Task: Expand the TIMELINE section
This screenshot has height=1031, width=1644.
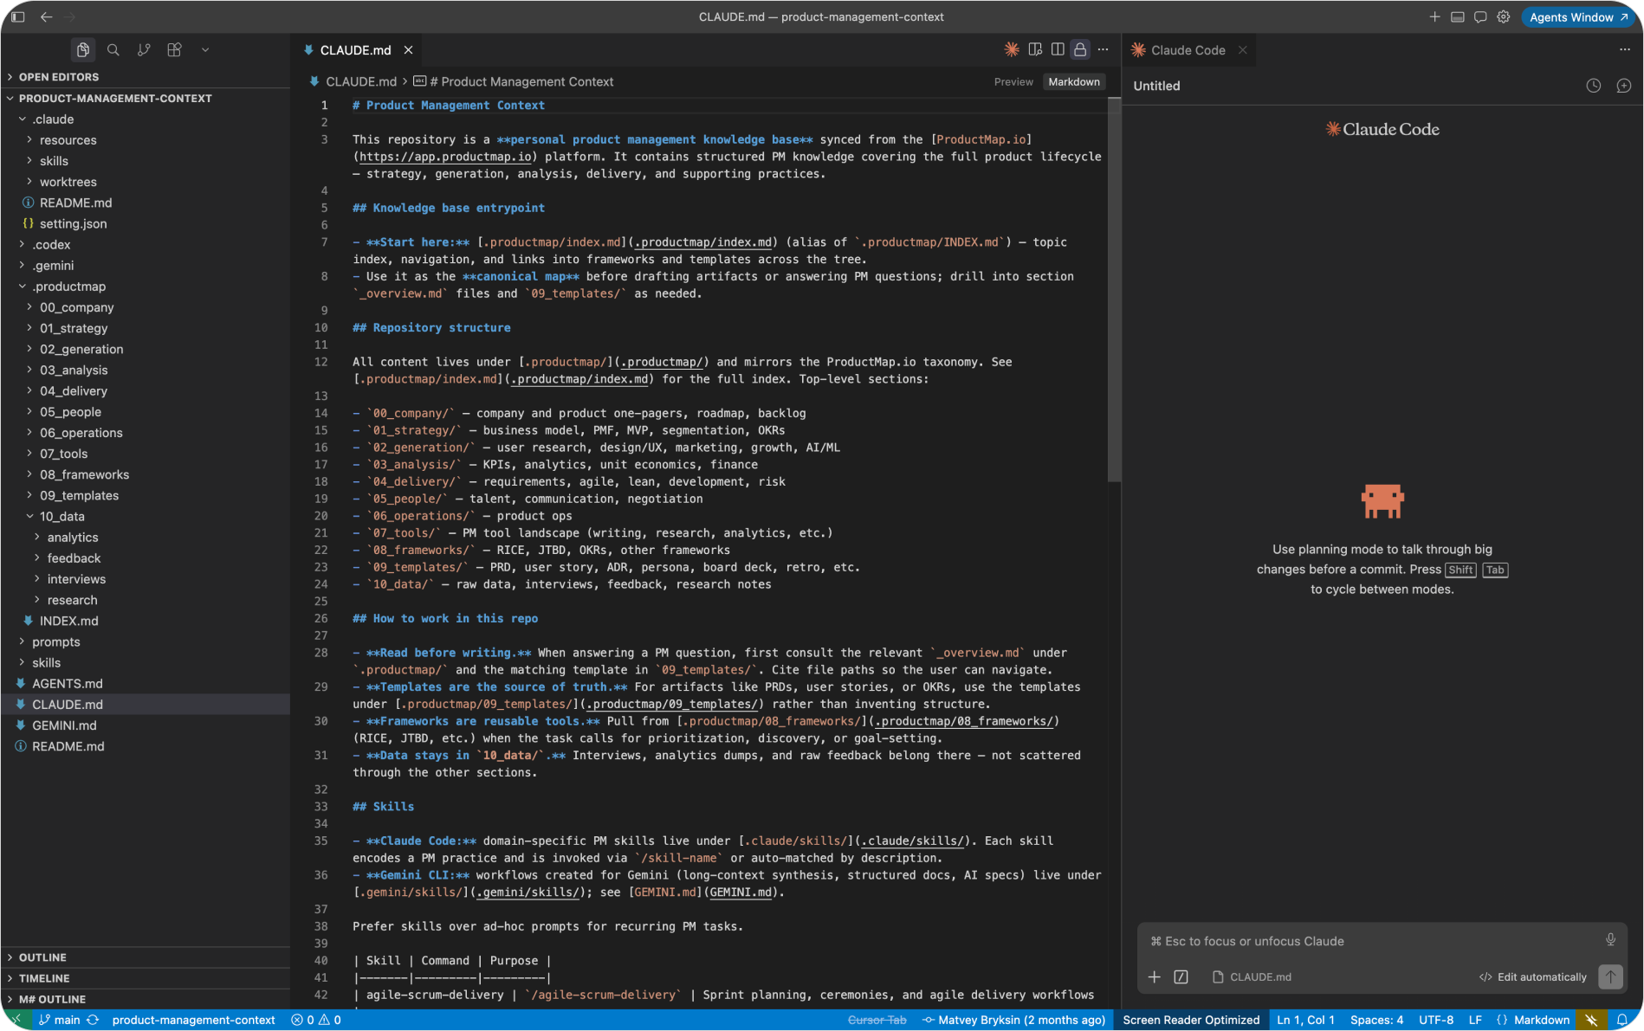Action: click(x=145, y=978)
